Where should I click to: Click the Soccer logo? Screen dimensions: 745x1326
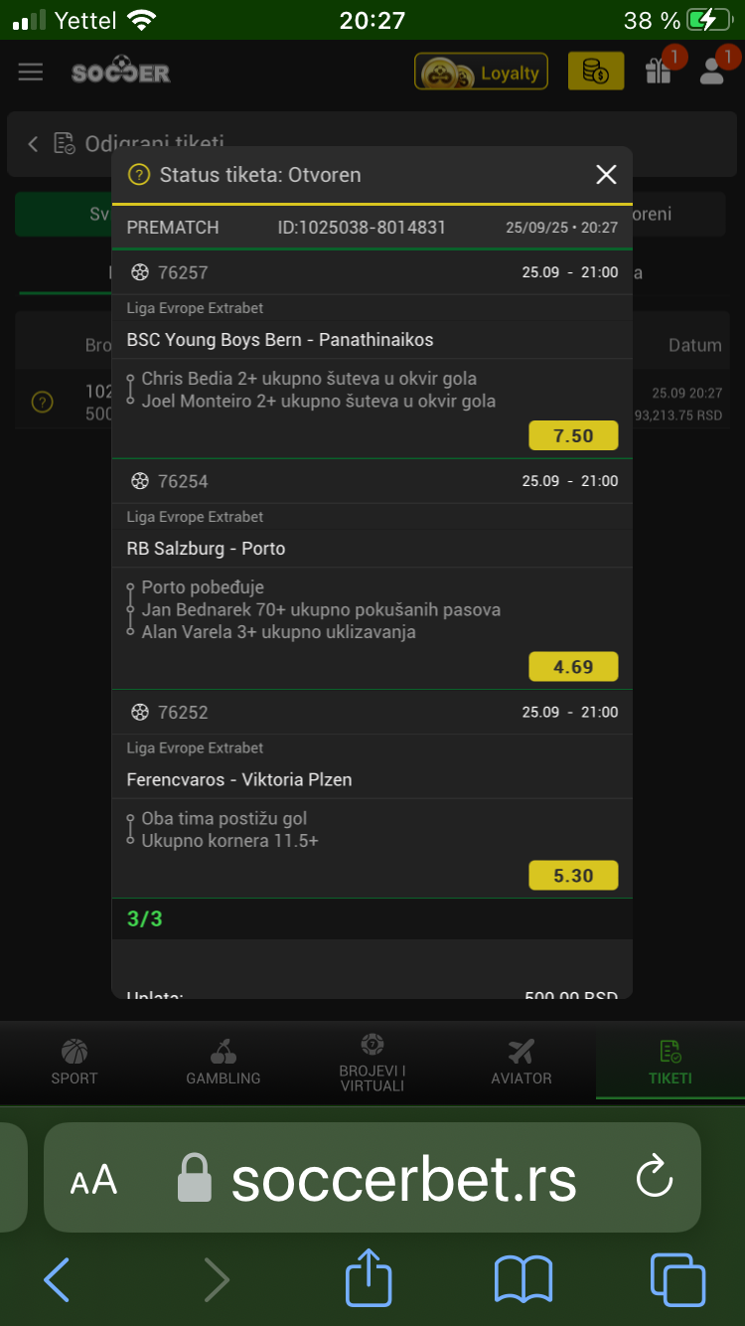[x=121, y=72]
